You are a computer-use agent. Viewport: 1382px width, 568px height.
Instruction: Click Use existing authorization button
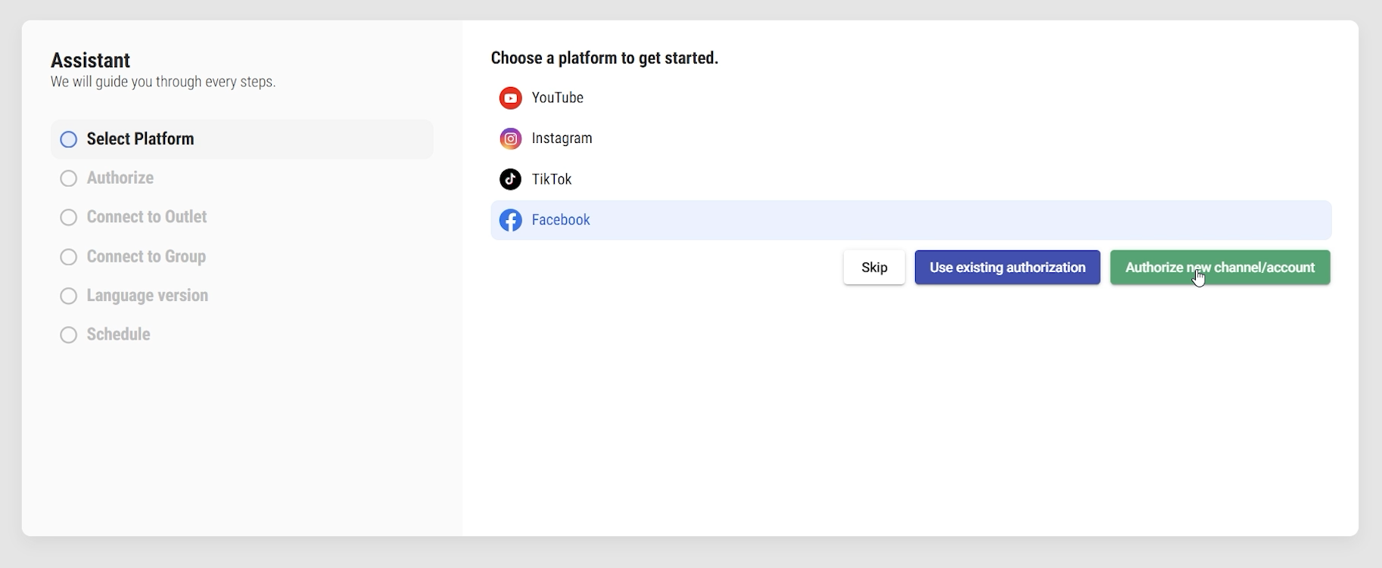(x=1007, y=268)
